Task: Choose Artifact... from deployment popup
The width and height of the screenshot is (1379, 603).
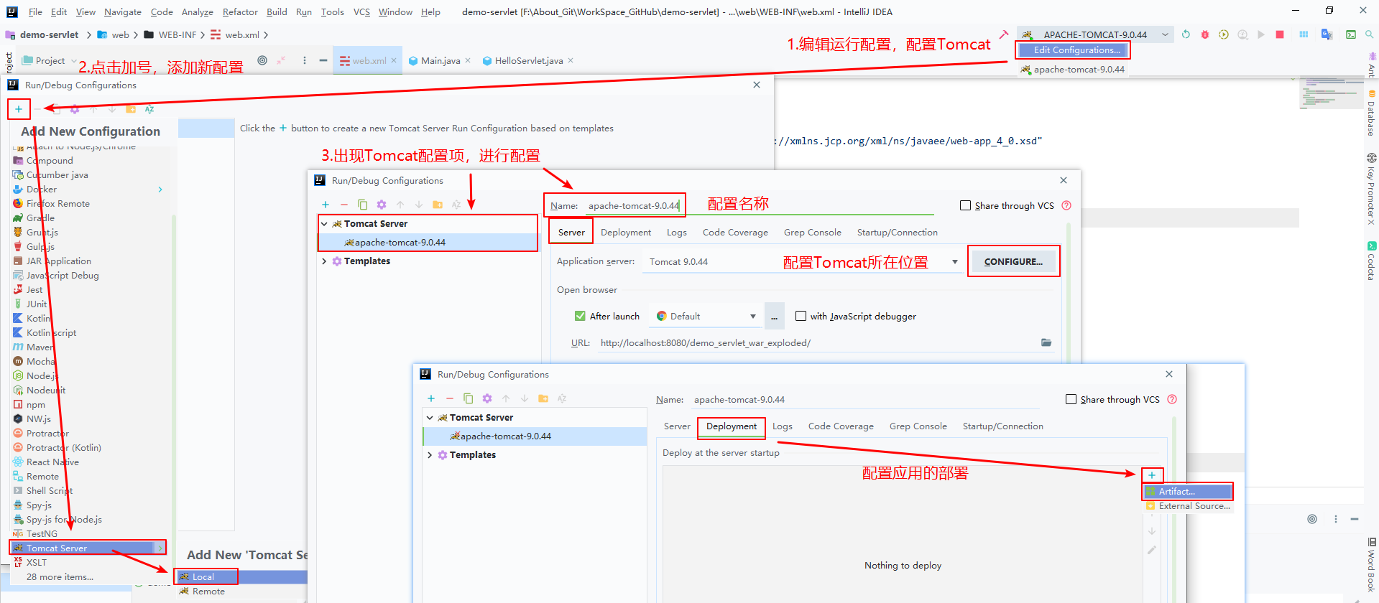Action: [x=1187, y=492]
